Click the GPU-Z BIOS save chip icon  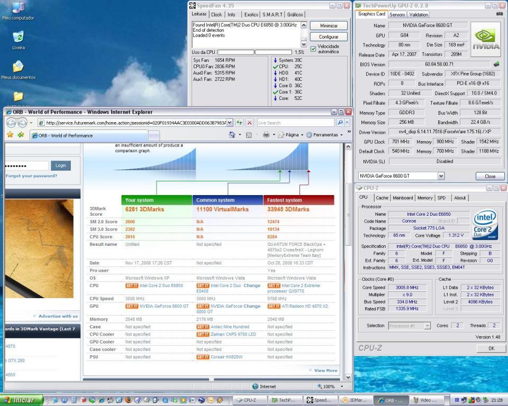tap(496, 64)
